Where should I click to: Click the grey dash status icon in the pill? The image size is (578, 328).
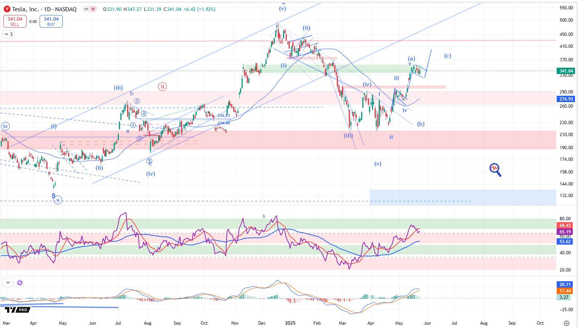(x=86, y=9)
